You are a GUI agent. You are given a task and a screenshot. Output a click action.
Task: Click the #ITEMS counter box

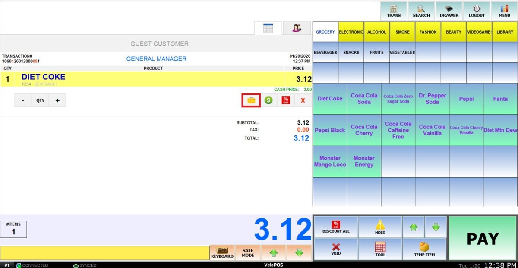pyautogui.click(x=13, y=230)
